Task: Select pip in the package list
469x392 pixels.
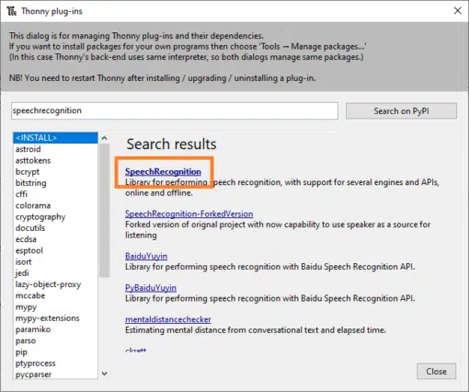Action: [x=55, y=352]
